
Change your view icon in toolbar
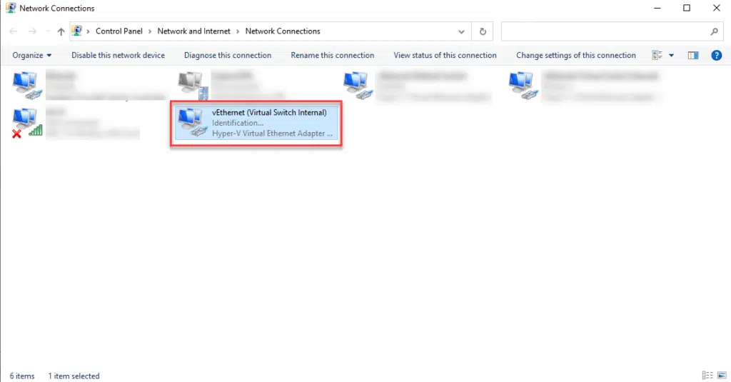pyautogui.click(x=657, y=55)
